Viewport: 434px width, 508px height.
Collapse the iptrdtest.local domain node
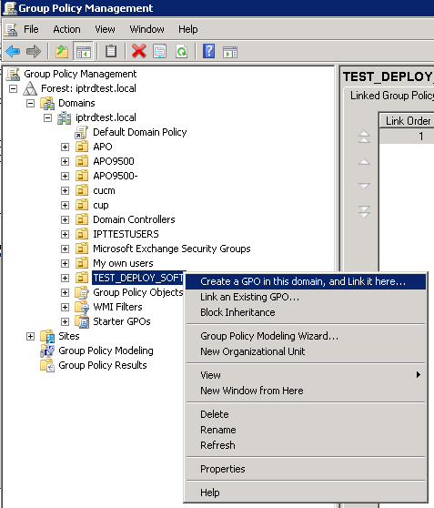(47, 118)
